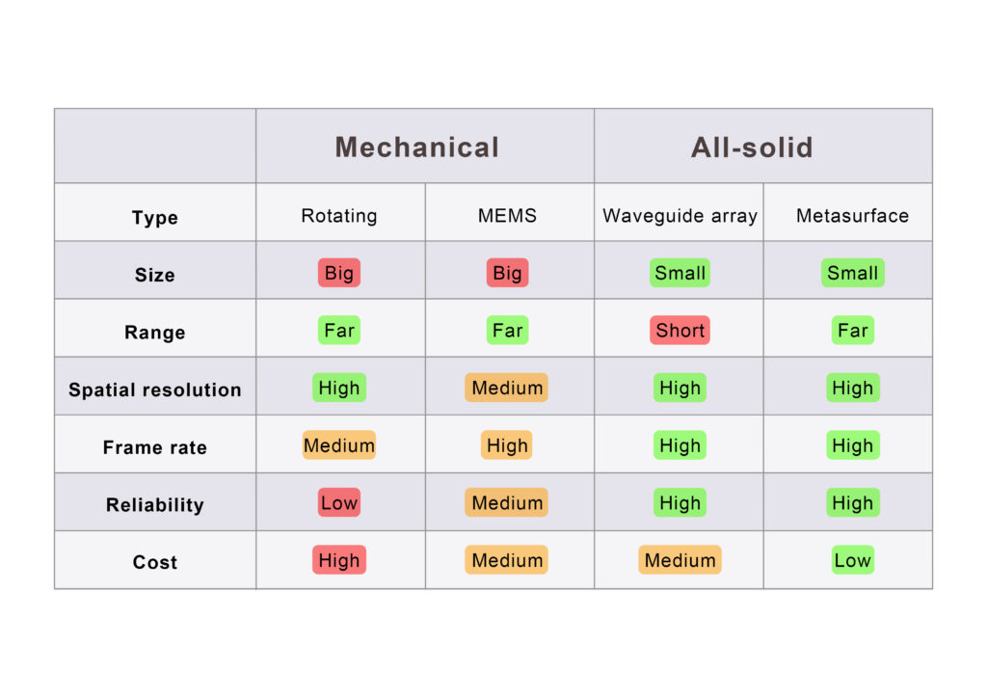
Task: Click the All-solid column header
Action: [x=752, y=148]
